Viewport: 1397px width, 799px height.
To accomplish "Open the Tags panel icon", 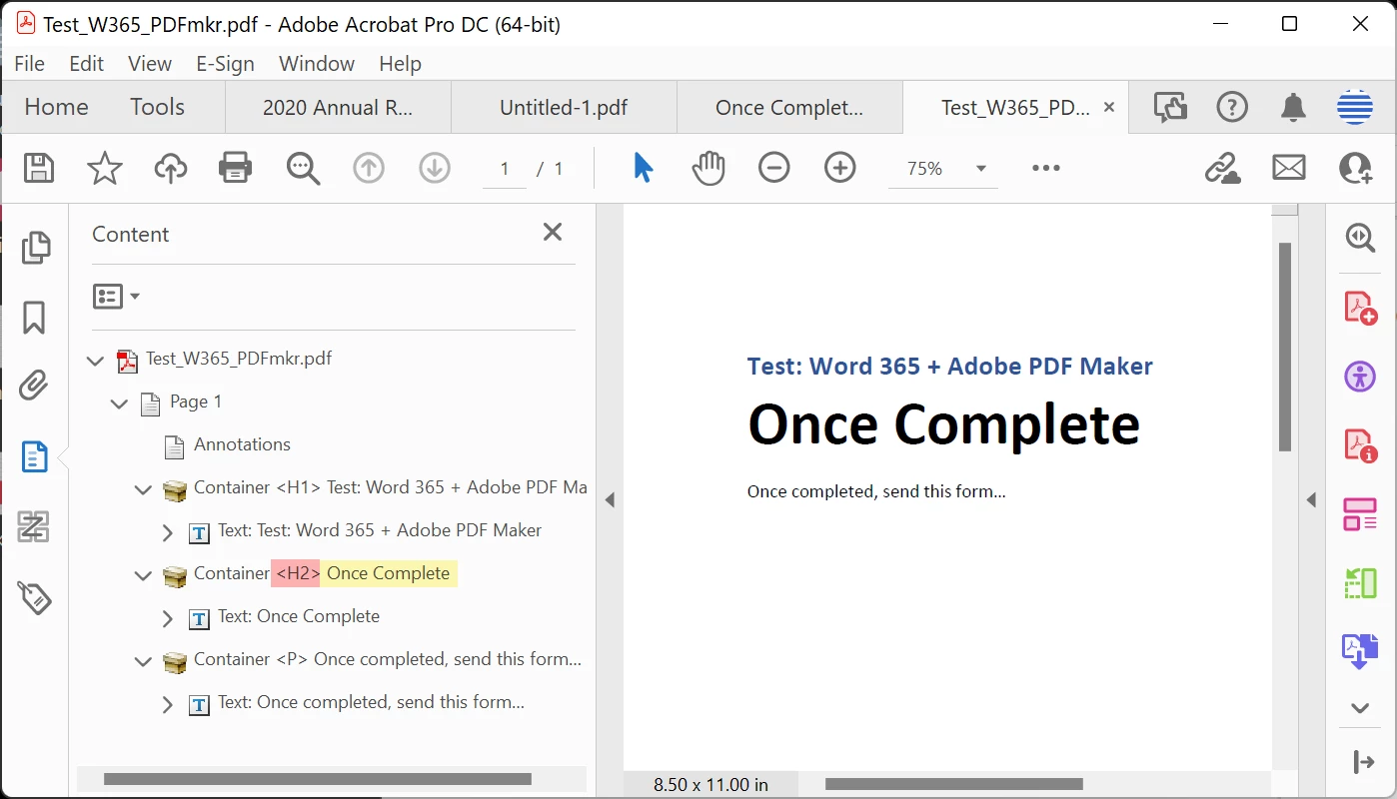I will click(34, 597).
